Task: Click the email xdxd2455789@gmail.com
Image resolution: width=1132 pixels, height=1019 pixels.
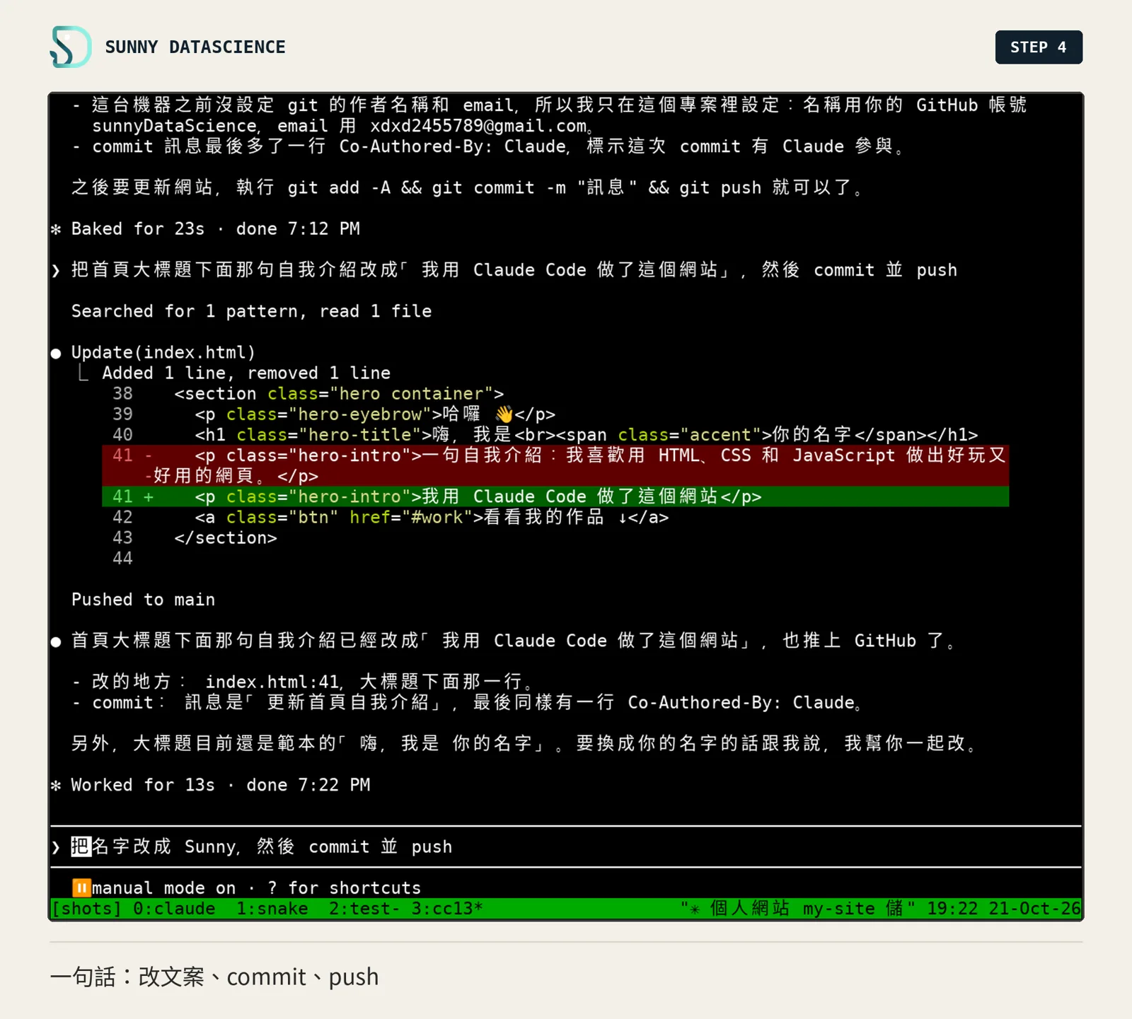Action: (478, 126)
